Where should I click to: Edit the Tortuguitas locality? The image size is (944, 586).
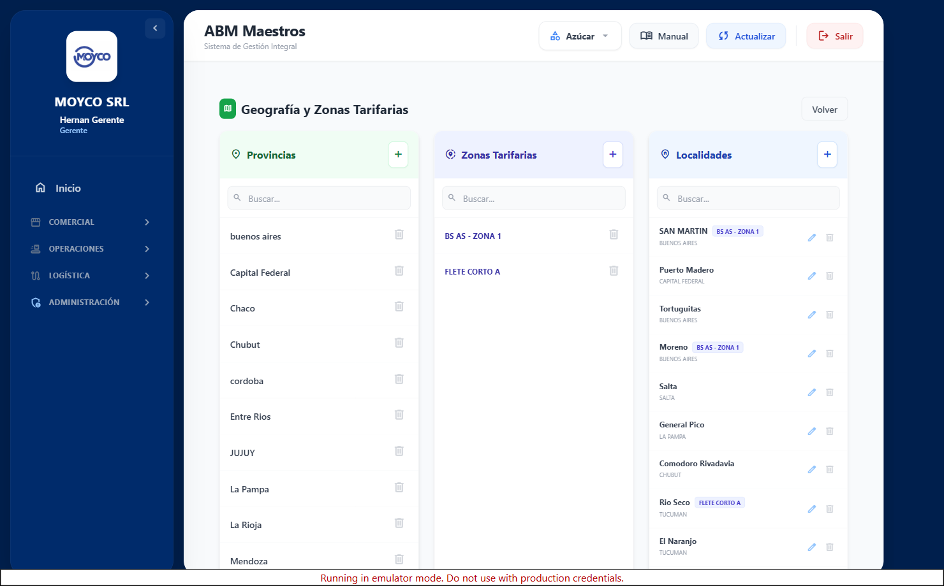pos(812,315)
